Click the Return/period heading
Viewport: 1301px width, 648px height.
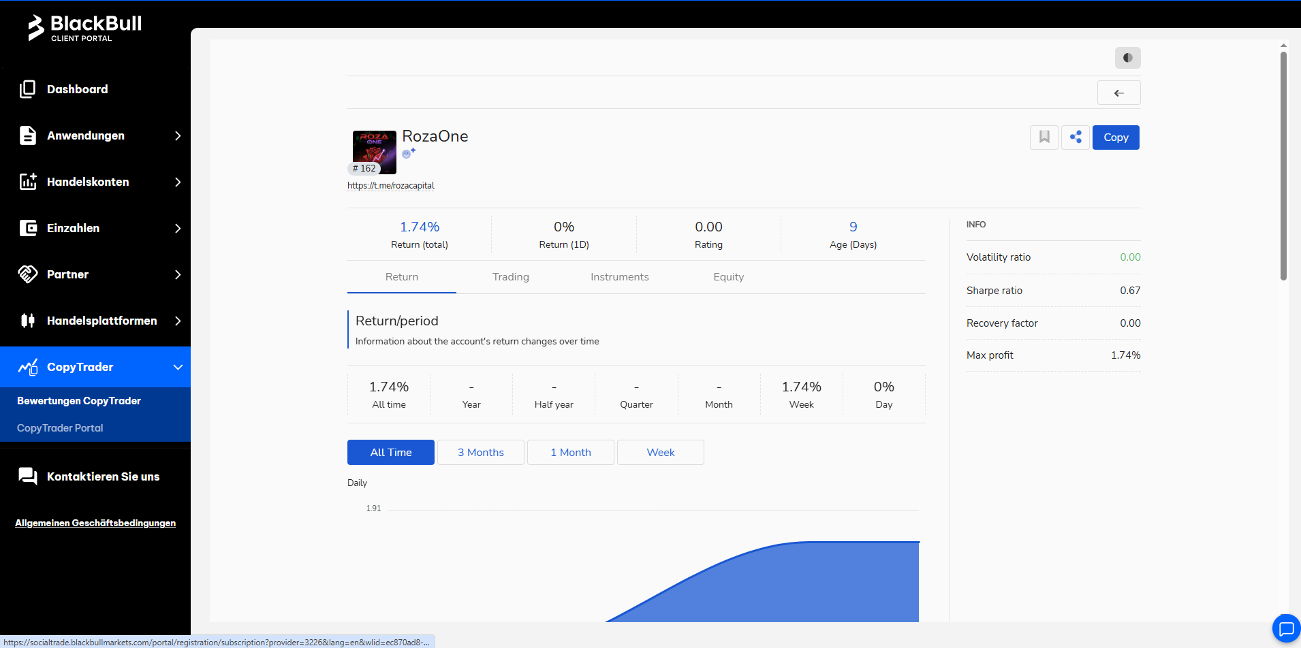pos(397,321)
